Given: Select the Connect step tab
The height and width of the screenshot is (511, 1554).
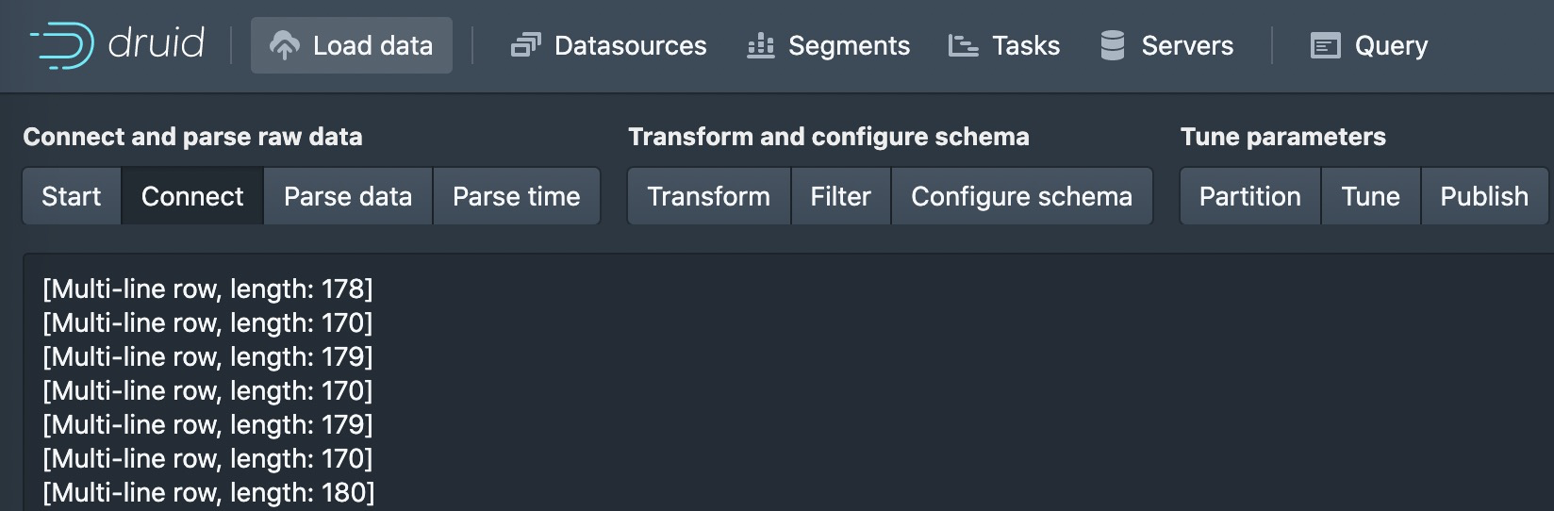Looking at the screenshot, I should pos(192,196).
